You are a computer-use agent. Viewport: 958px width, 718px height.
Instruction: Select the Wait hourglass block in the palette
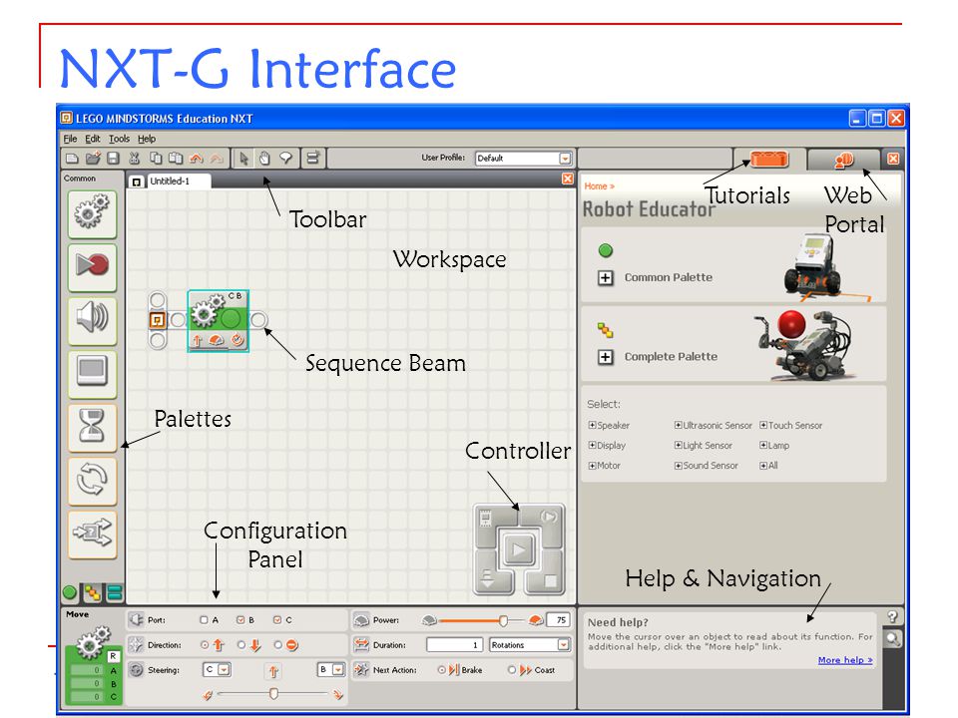pyautogui.click(x=92, y=427)
